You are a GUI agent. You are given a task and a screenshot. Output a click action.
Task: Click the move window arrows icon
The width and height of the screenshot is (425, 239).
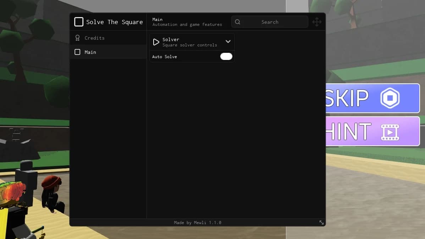click(317, 22)
